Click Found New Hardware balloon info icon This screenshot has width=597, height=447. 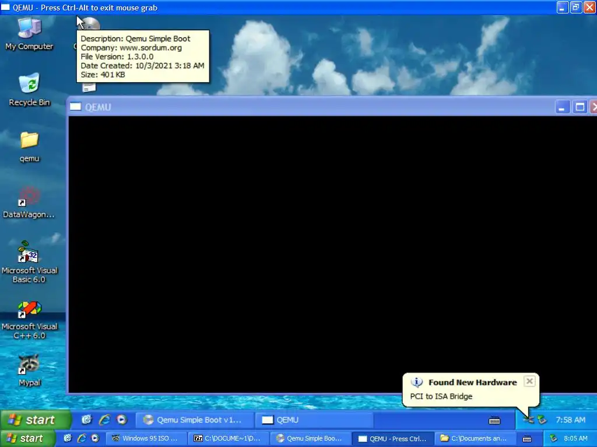[416, 382]
